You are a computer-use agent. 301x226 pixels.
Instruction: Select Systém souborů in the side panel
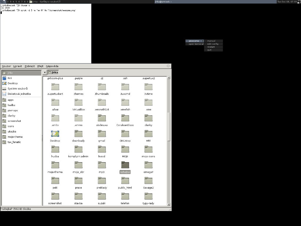[17, 89]
